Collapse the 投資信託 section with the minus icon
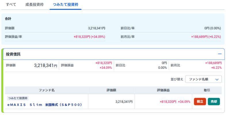Image resolution: width=227 pixels, height=115 pixels. (220, 54)
